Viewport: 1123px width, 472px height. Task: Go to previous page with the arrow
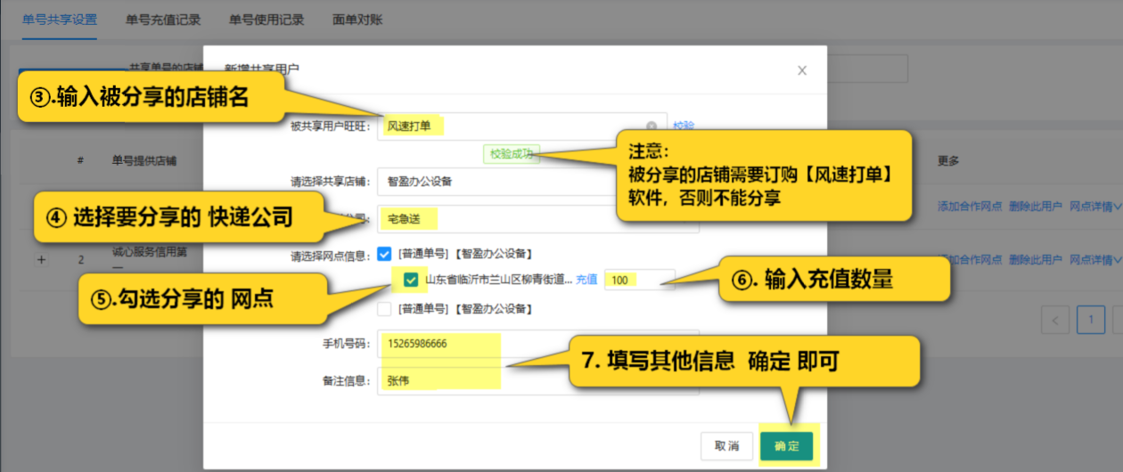[1055, 320]
